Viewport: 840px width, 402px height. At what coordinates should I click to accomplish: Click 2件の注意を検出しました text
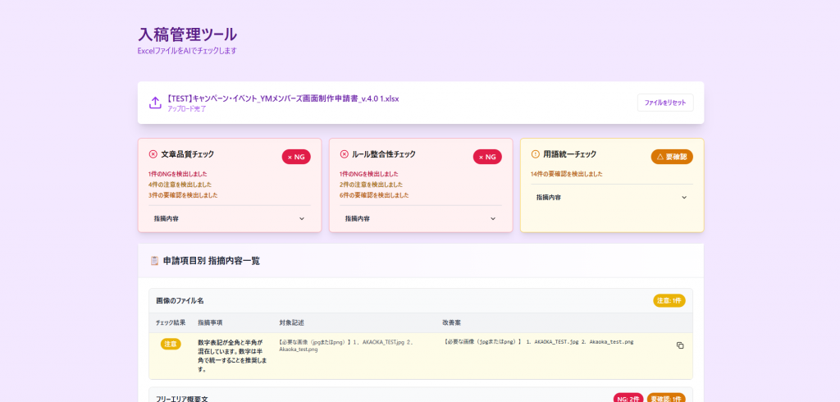371,185
